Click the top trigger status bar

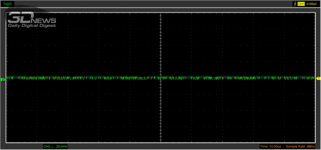click(x=160, y=4)
